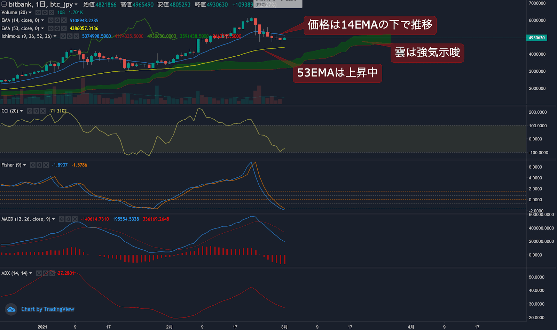Open the Chart by TradingView link

click(48, 309)
